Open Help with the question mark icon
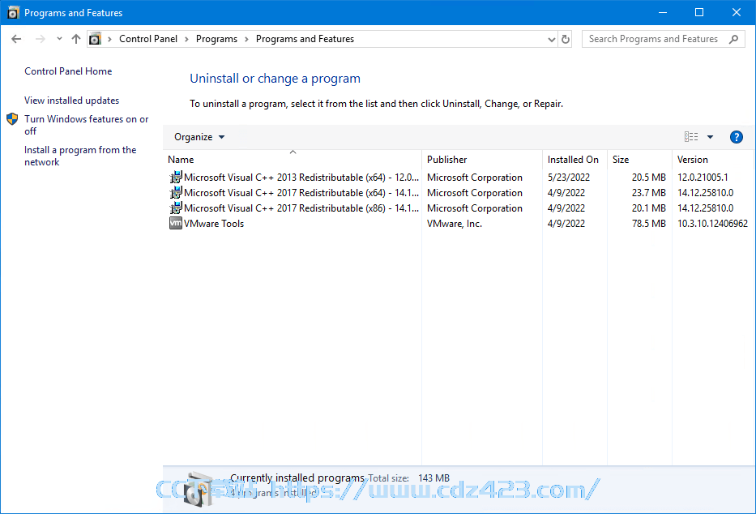 [x=737, y=137]
